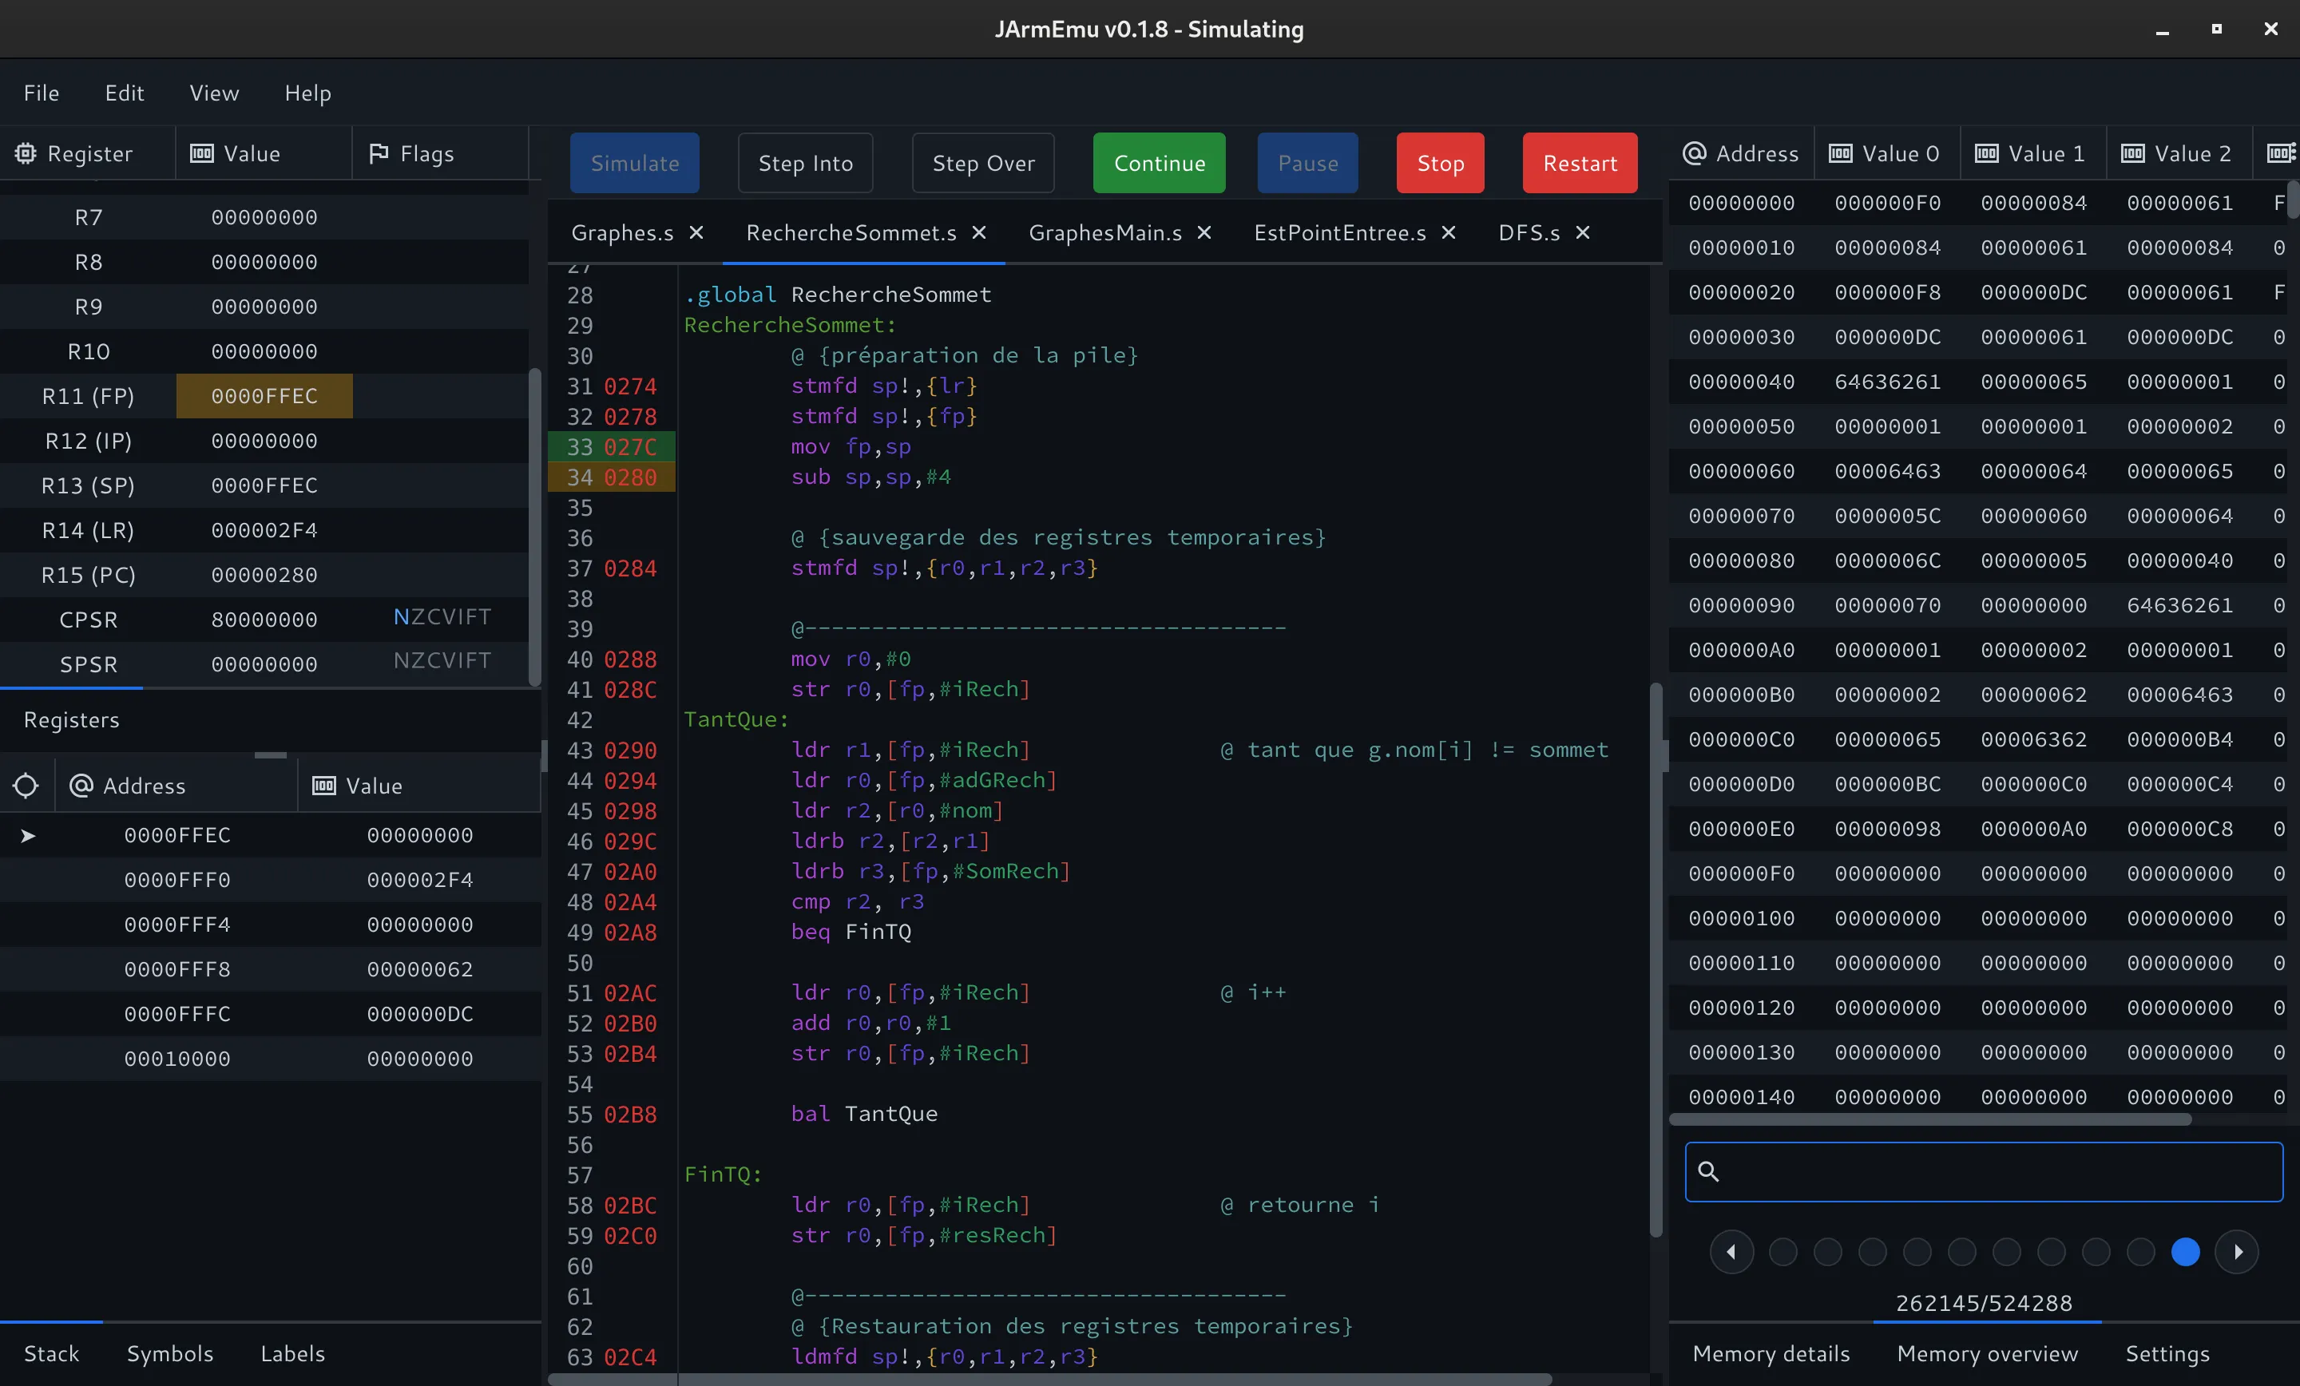The width and height of the screenshot is (2300, 1386).
Task: Click the Restart button
Action: [x=1580, y=162]
